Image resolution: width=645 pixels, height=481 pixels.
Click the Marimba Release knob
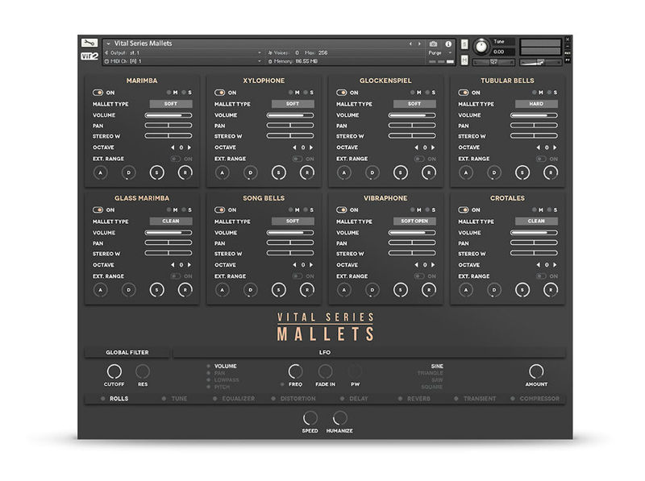click(x=185, y=172)
